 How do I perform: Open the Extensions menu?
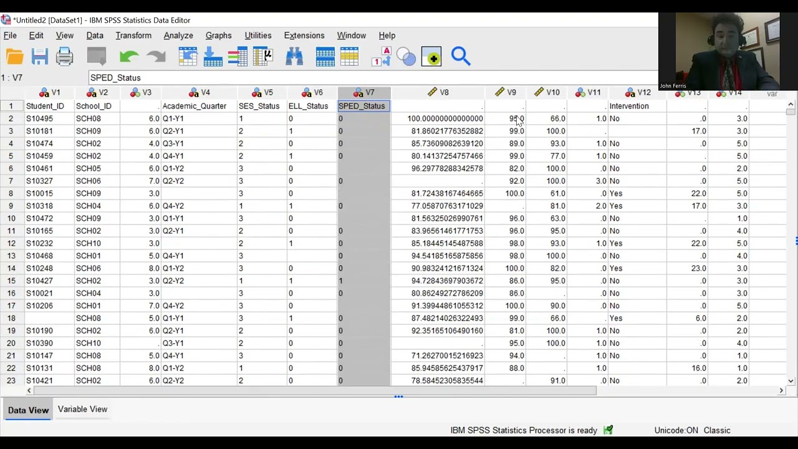click(304, 36)
